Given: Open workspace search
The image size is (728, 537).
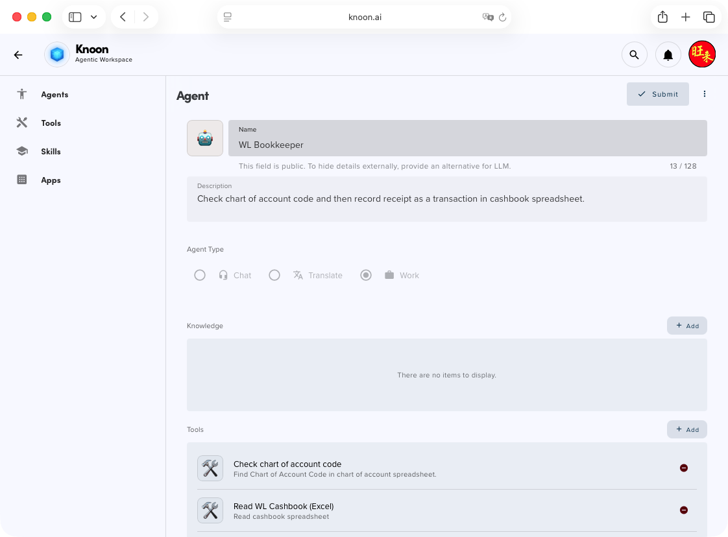Looking at the screenshot, I should (x=635, y=54).
